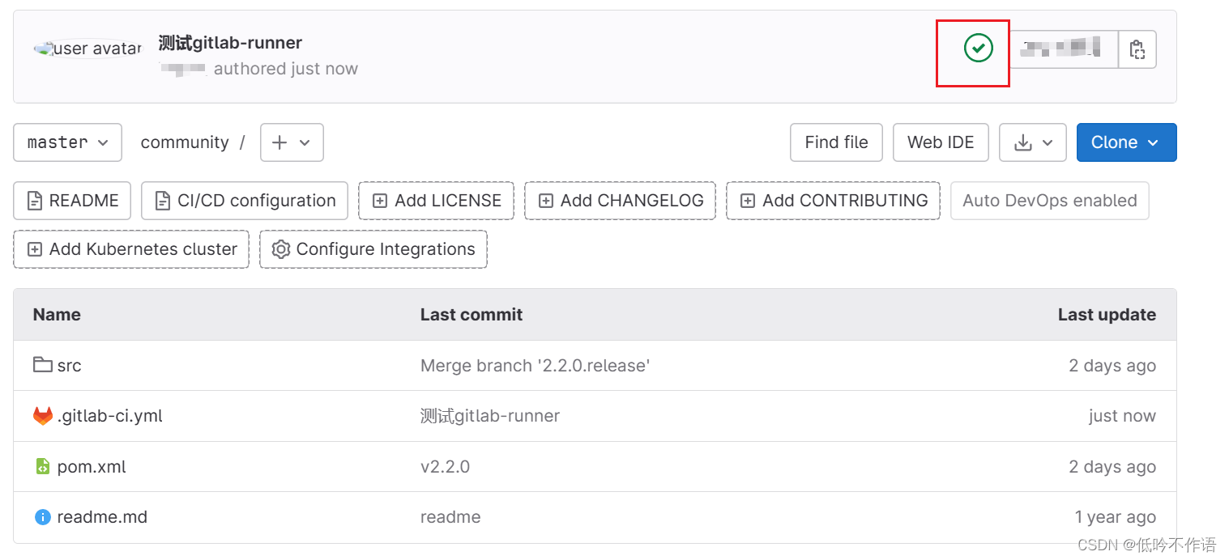
Task: Open the readme.md file
Action: pyautogui.click(x=101, y=516)
